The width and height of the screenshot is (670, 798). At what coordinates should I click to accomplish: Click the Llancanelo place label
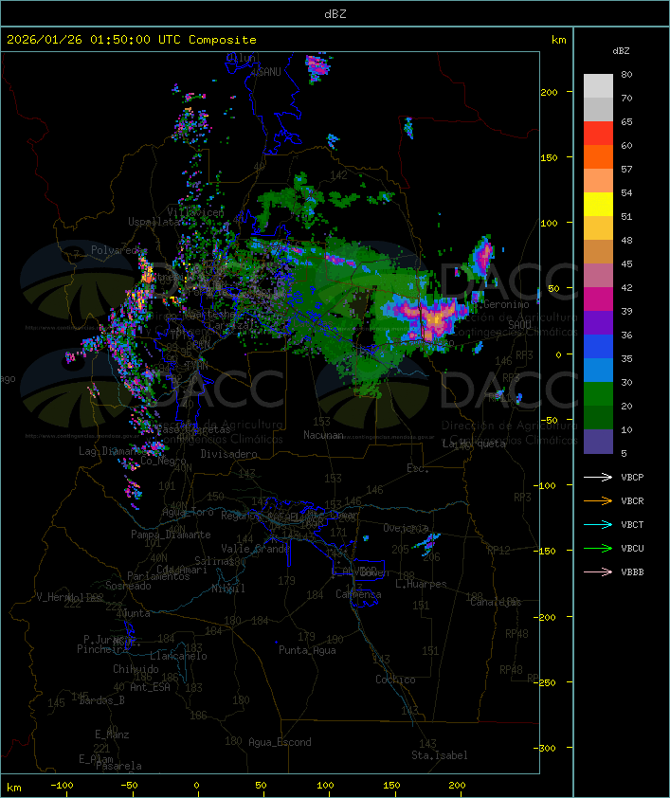[178, 656]
